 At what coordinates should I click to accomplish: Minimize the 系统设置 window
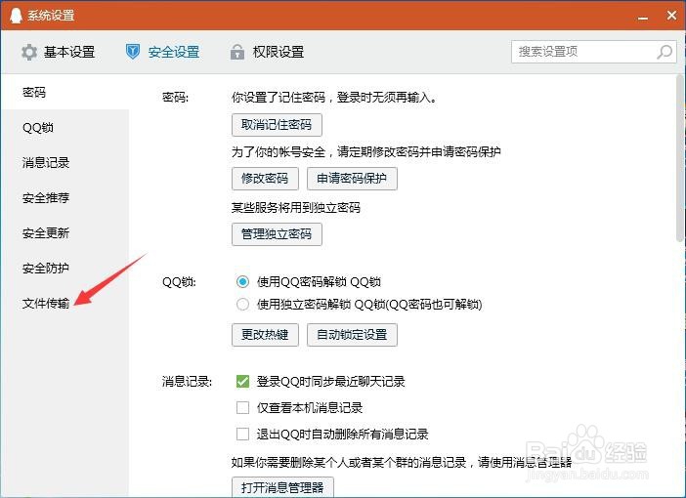pos(643,18)
